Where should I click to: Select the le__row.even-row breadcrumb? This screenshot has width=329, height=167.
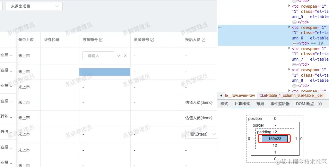[x=240, y=96]
